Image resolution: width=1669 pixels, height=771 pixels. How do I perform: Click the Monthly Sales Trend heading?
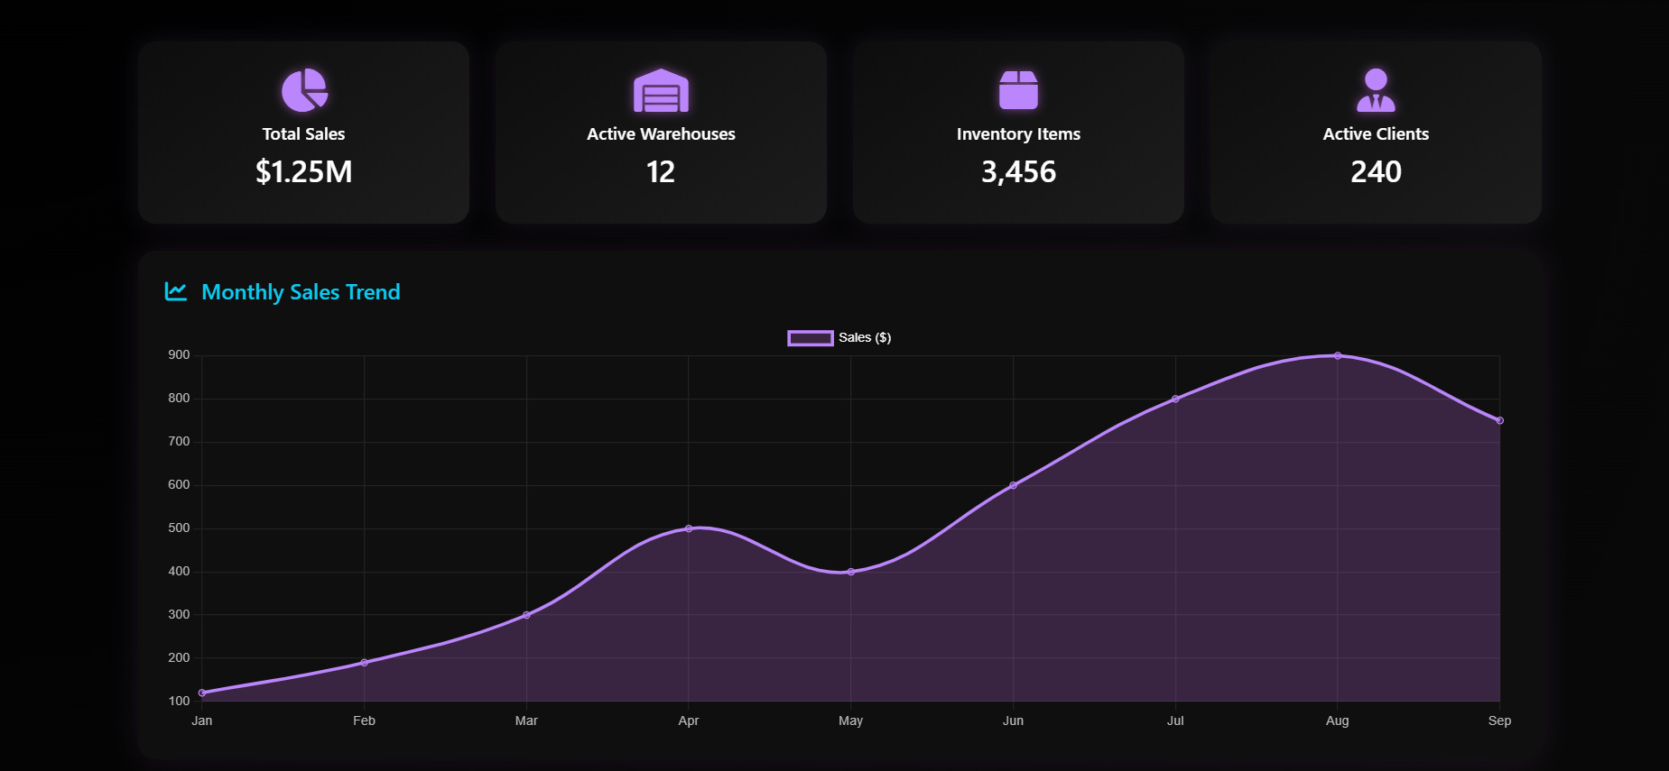pyautogui.click(x=301, y=292)
